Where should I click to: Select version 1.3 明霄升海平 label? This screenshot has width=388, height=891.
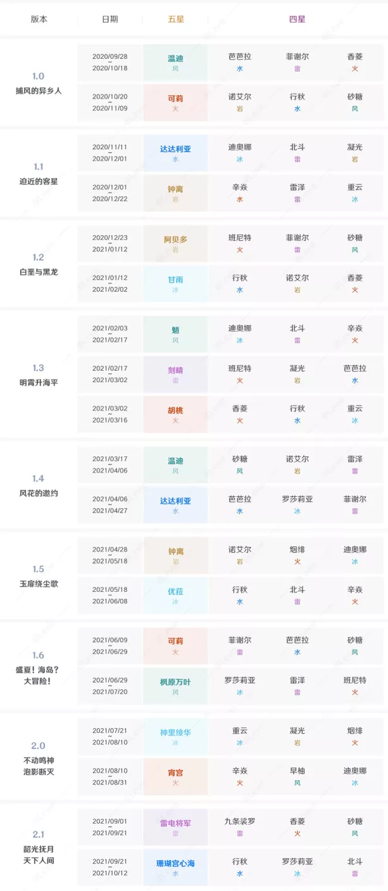coord(39,375)
